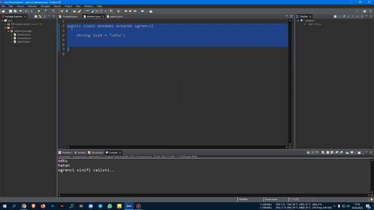Expand JRE System Library node
The width and height of the screenshot is (374, 210).
(x=5, y=24)
